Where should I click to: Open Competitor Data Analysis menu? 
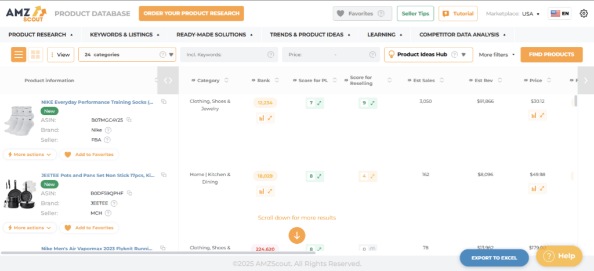tap(462, 35)
